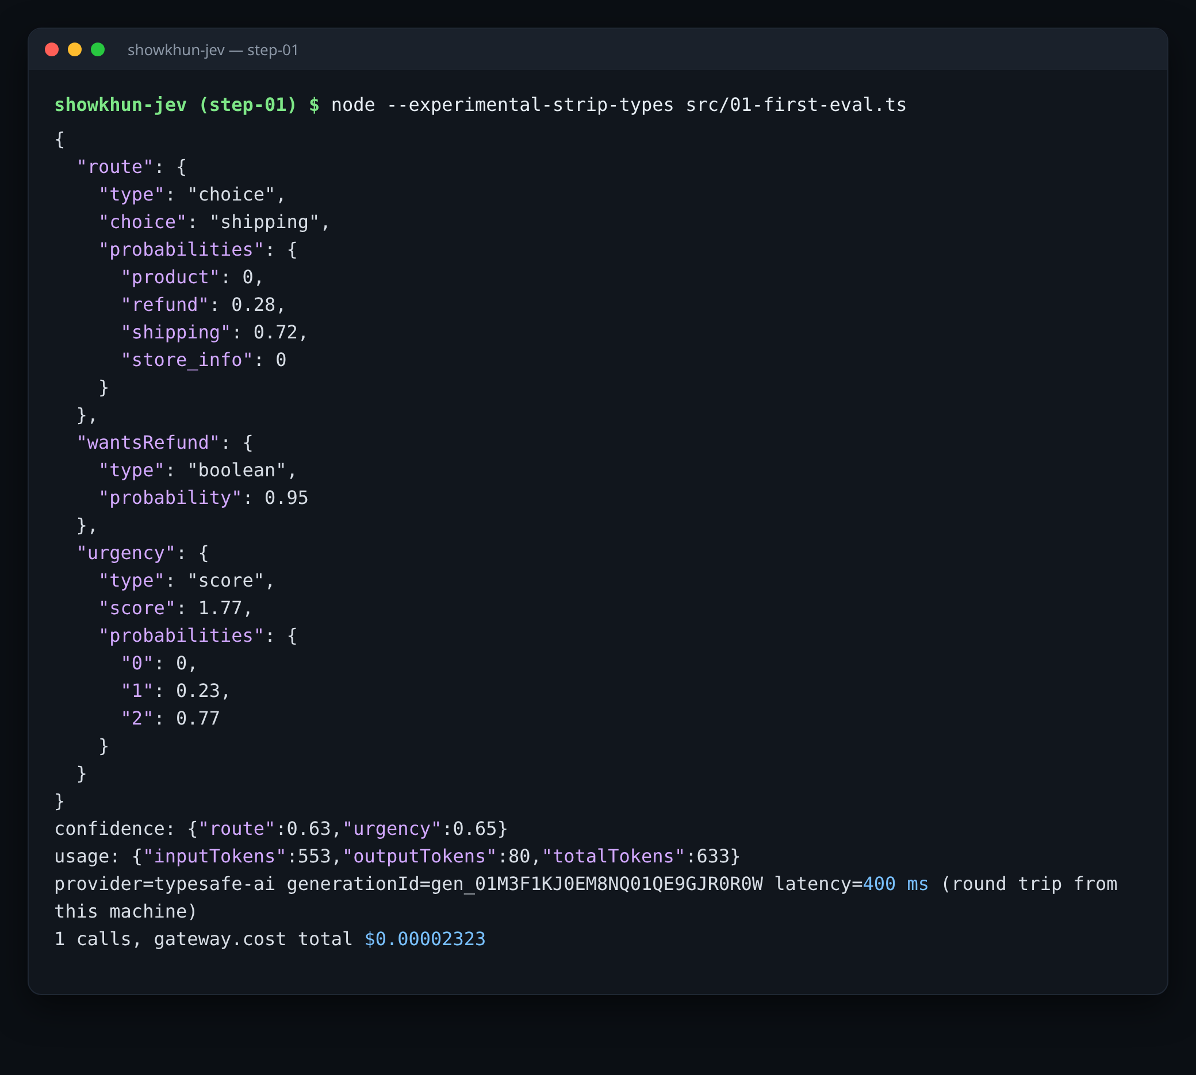Click the '"probability": 0.95' line
Image resolution: width=1196 pixels, height=1075 pixels.
(204, 498)
